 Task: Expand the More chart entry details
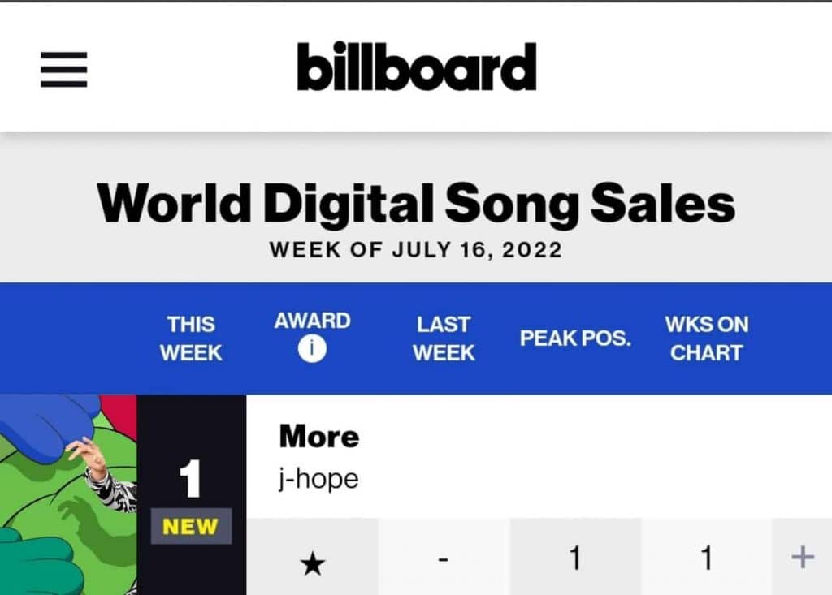tap(802, 558)
